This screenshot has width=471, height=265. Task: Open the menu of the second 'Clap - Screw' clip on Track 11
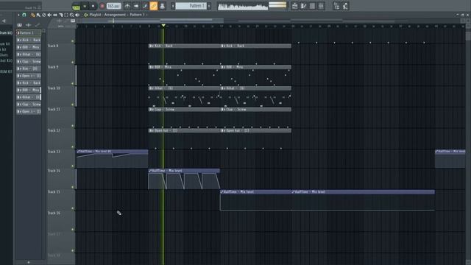222,110
